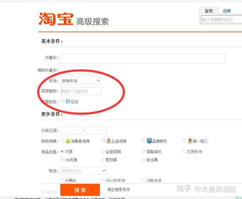Choose the 打折秒杀 radio option
Screen dimensions: 242x199
184,152
